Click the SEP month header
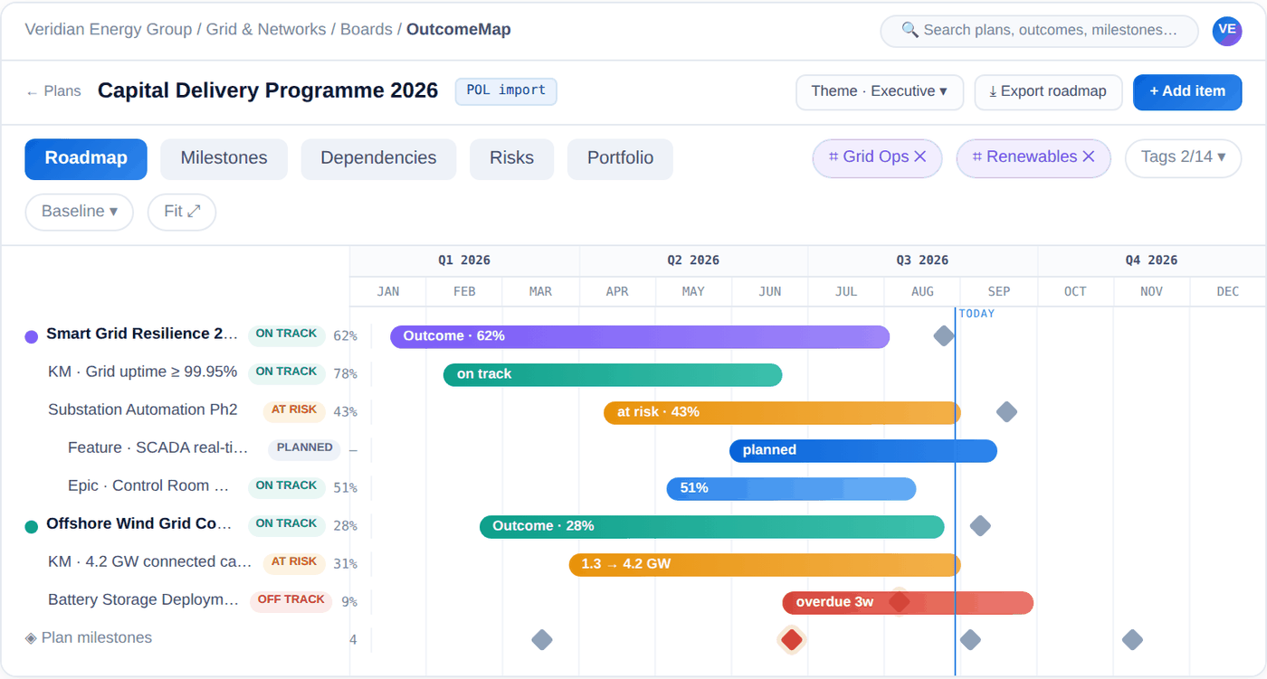 point(999,292)
